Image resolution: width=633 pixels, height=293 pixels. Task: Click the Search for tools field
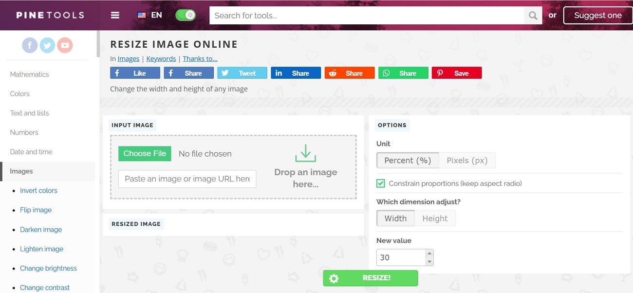(x=367, y=16)
